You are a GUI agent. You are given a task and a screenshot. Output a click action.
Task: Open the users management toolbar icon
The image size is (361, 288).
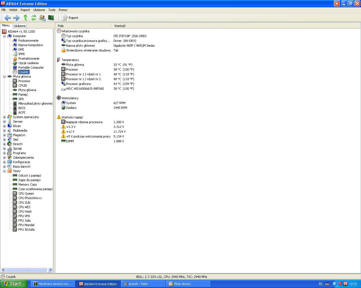coord(42,18)
